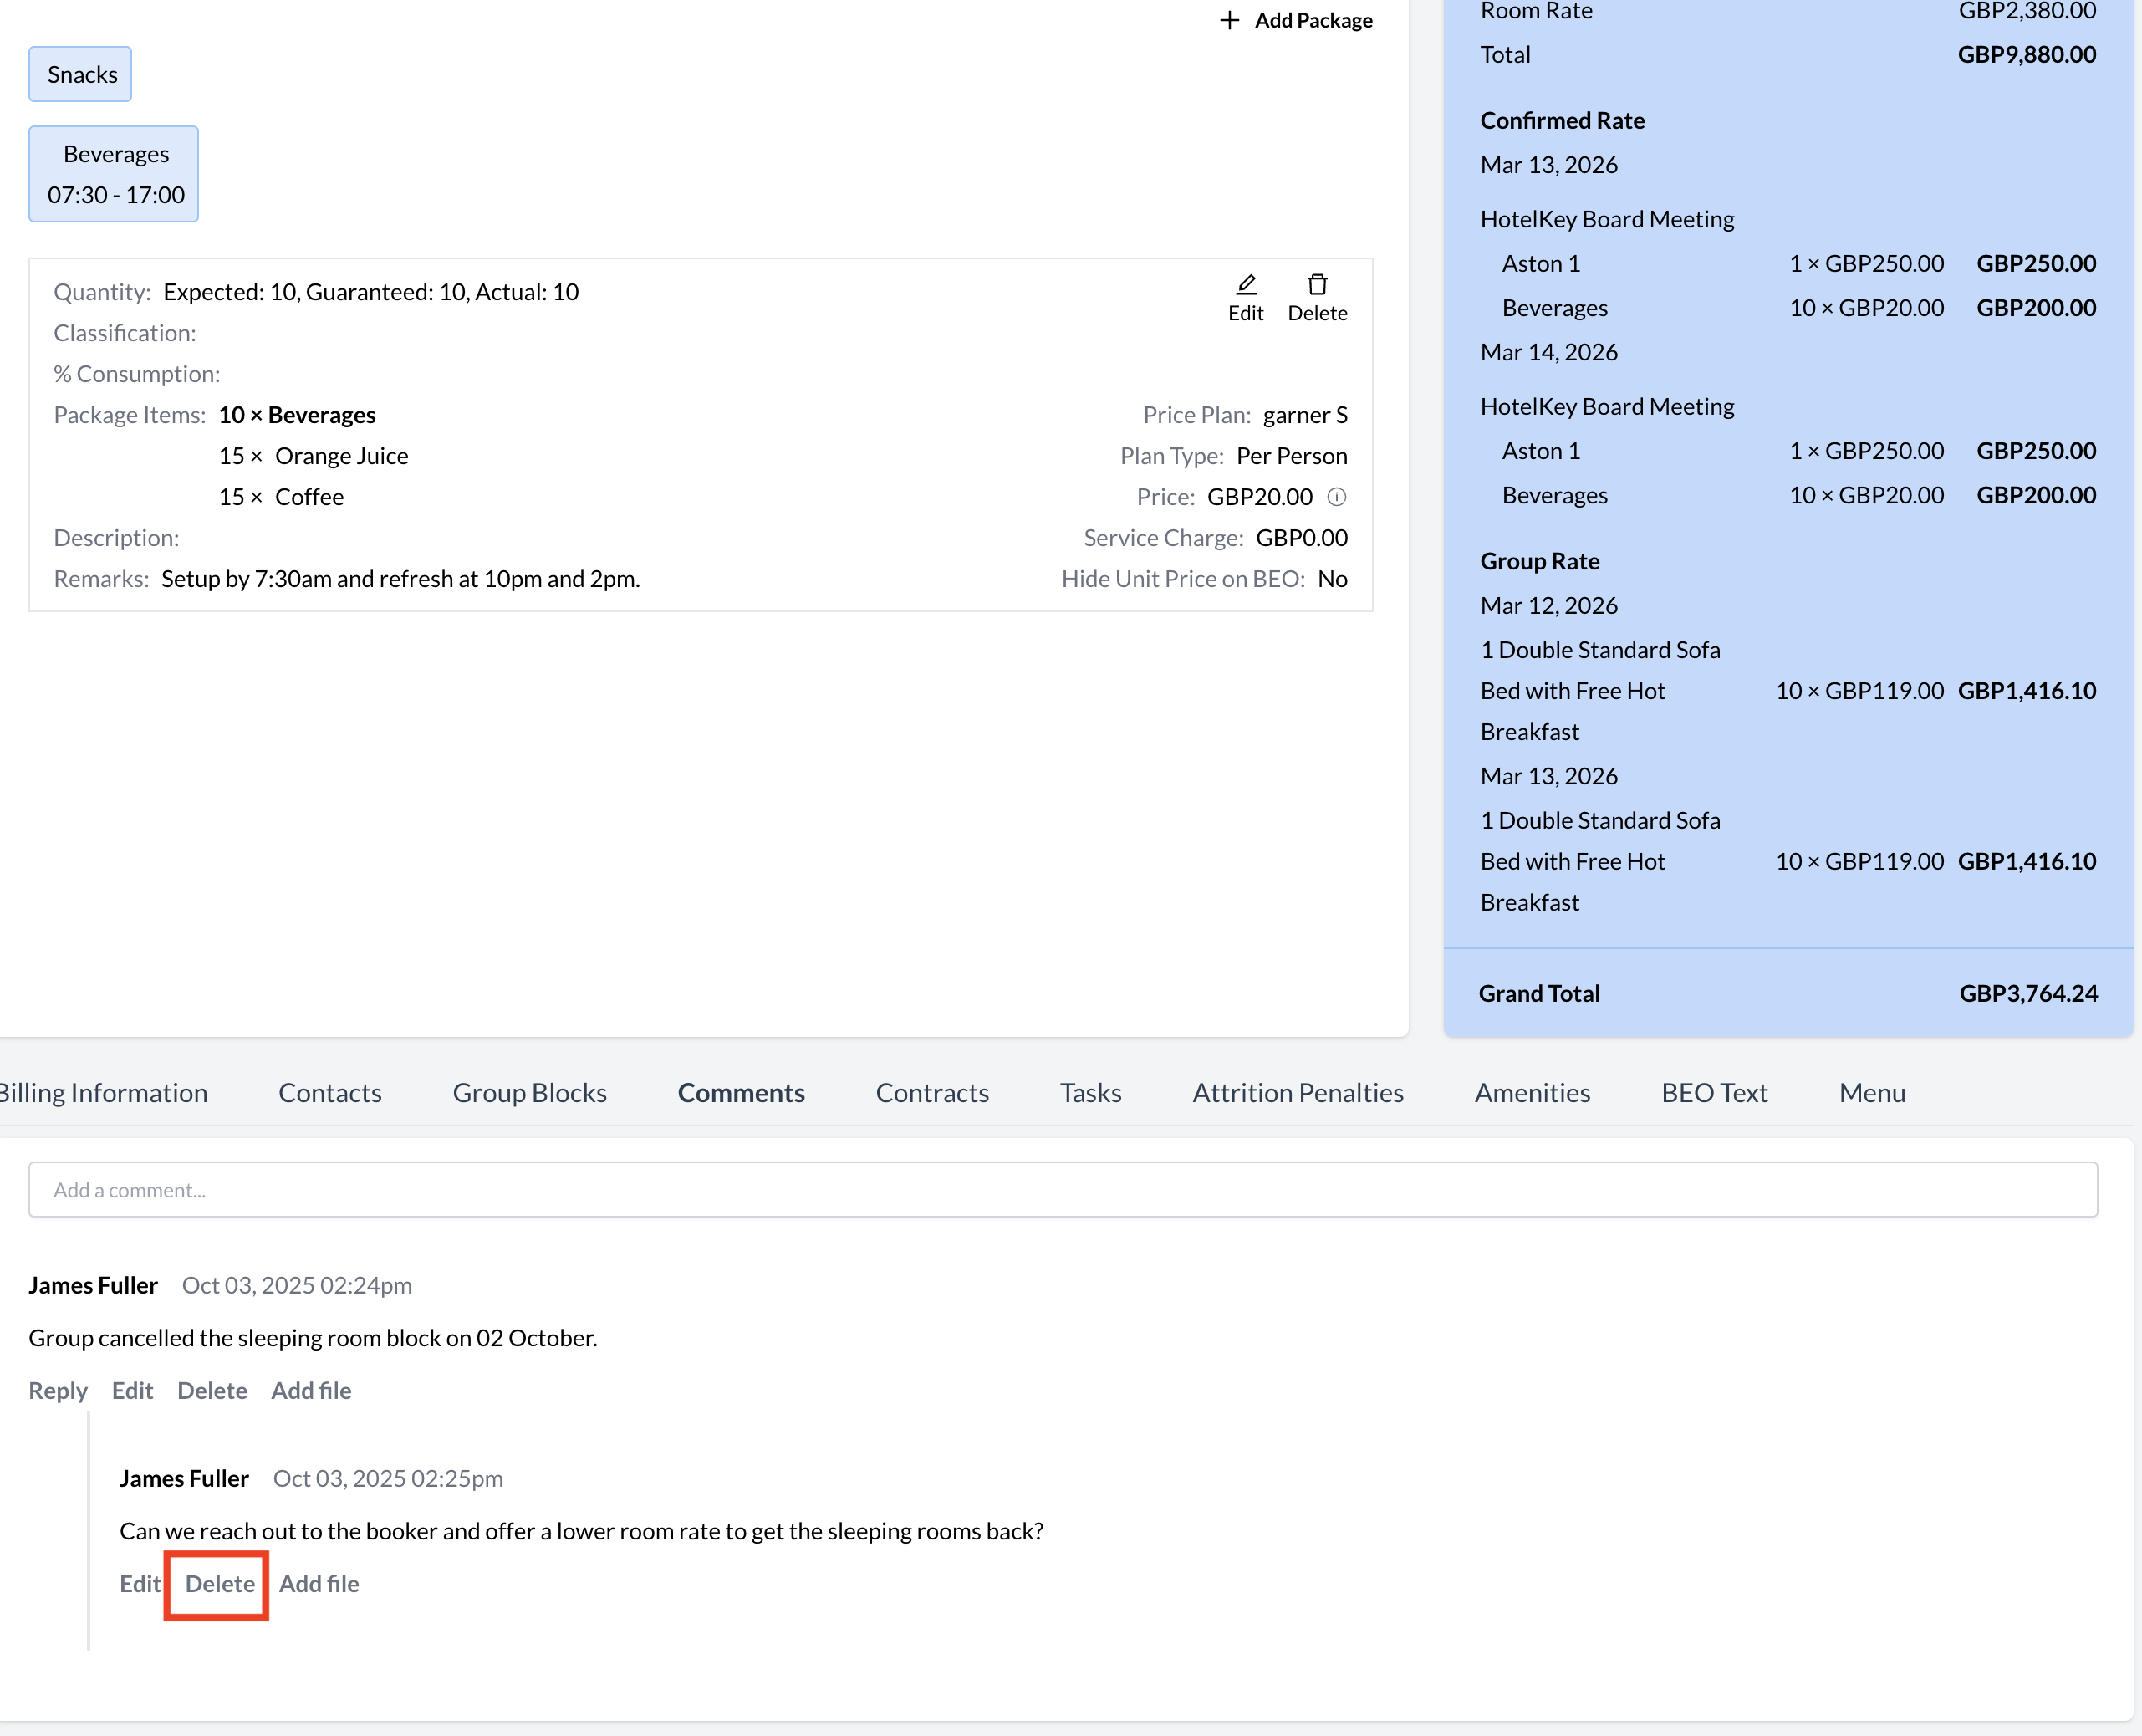
Task: Click the pencil Edit icon for package
Action: (1246, 286)
